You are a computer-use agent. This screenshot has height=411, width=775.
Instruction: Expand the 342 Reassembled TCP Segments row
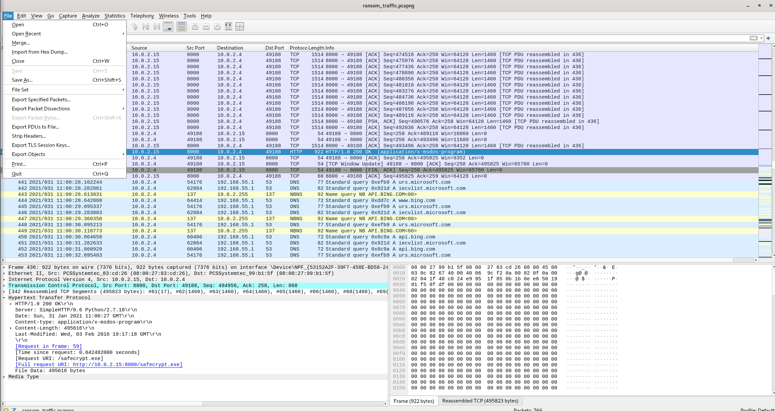pyautogui.click(x=4, y=292)
